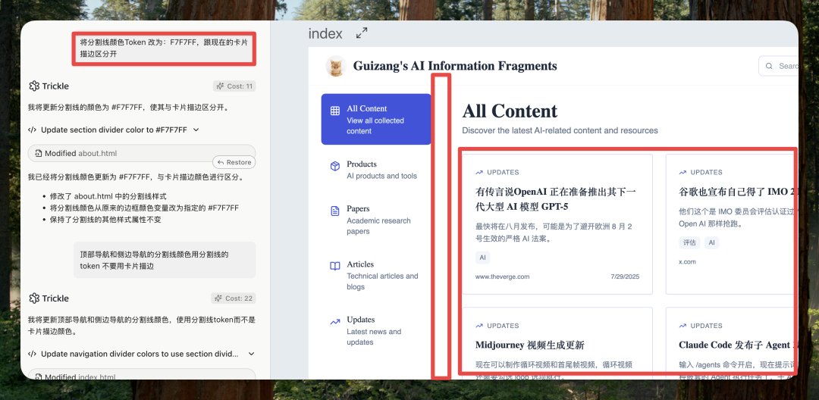Click the first Trickle logo icon
Screen dimensions: 819x400
coord(34,86)
